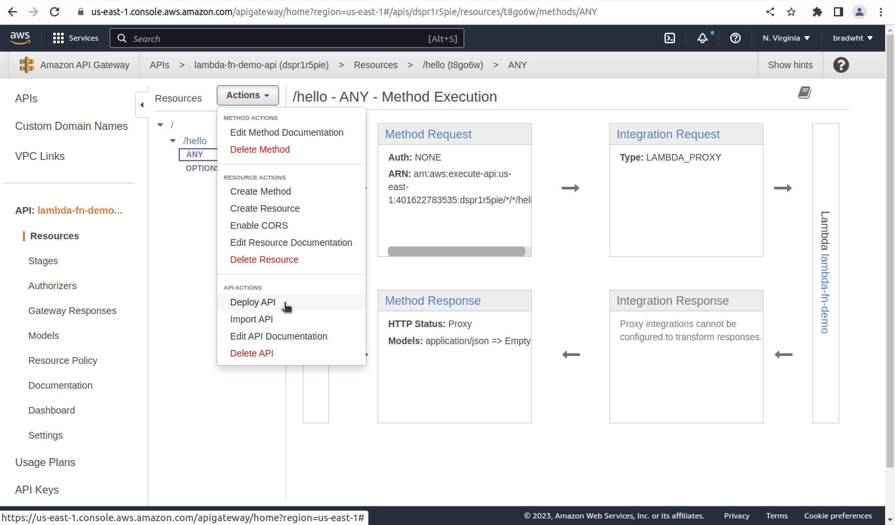The image size is (895, 525).
Task: Select Create Resource menu entry
Action: click(x=265, y=208)
